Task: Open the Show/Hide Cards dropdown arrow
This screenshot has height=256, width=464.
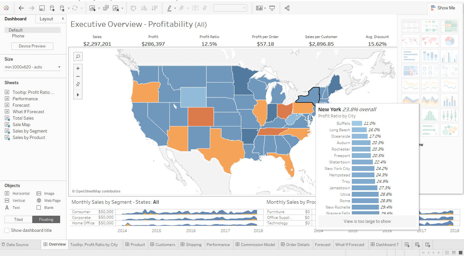Action: pos(265,8)
